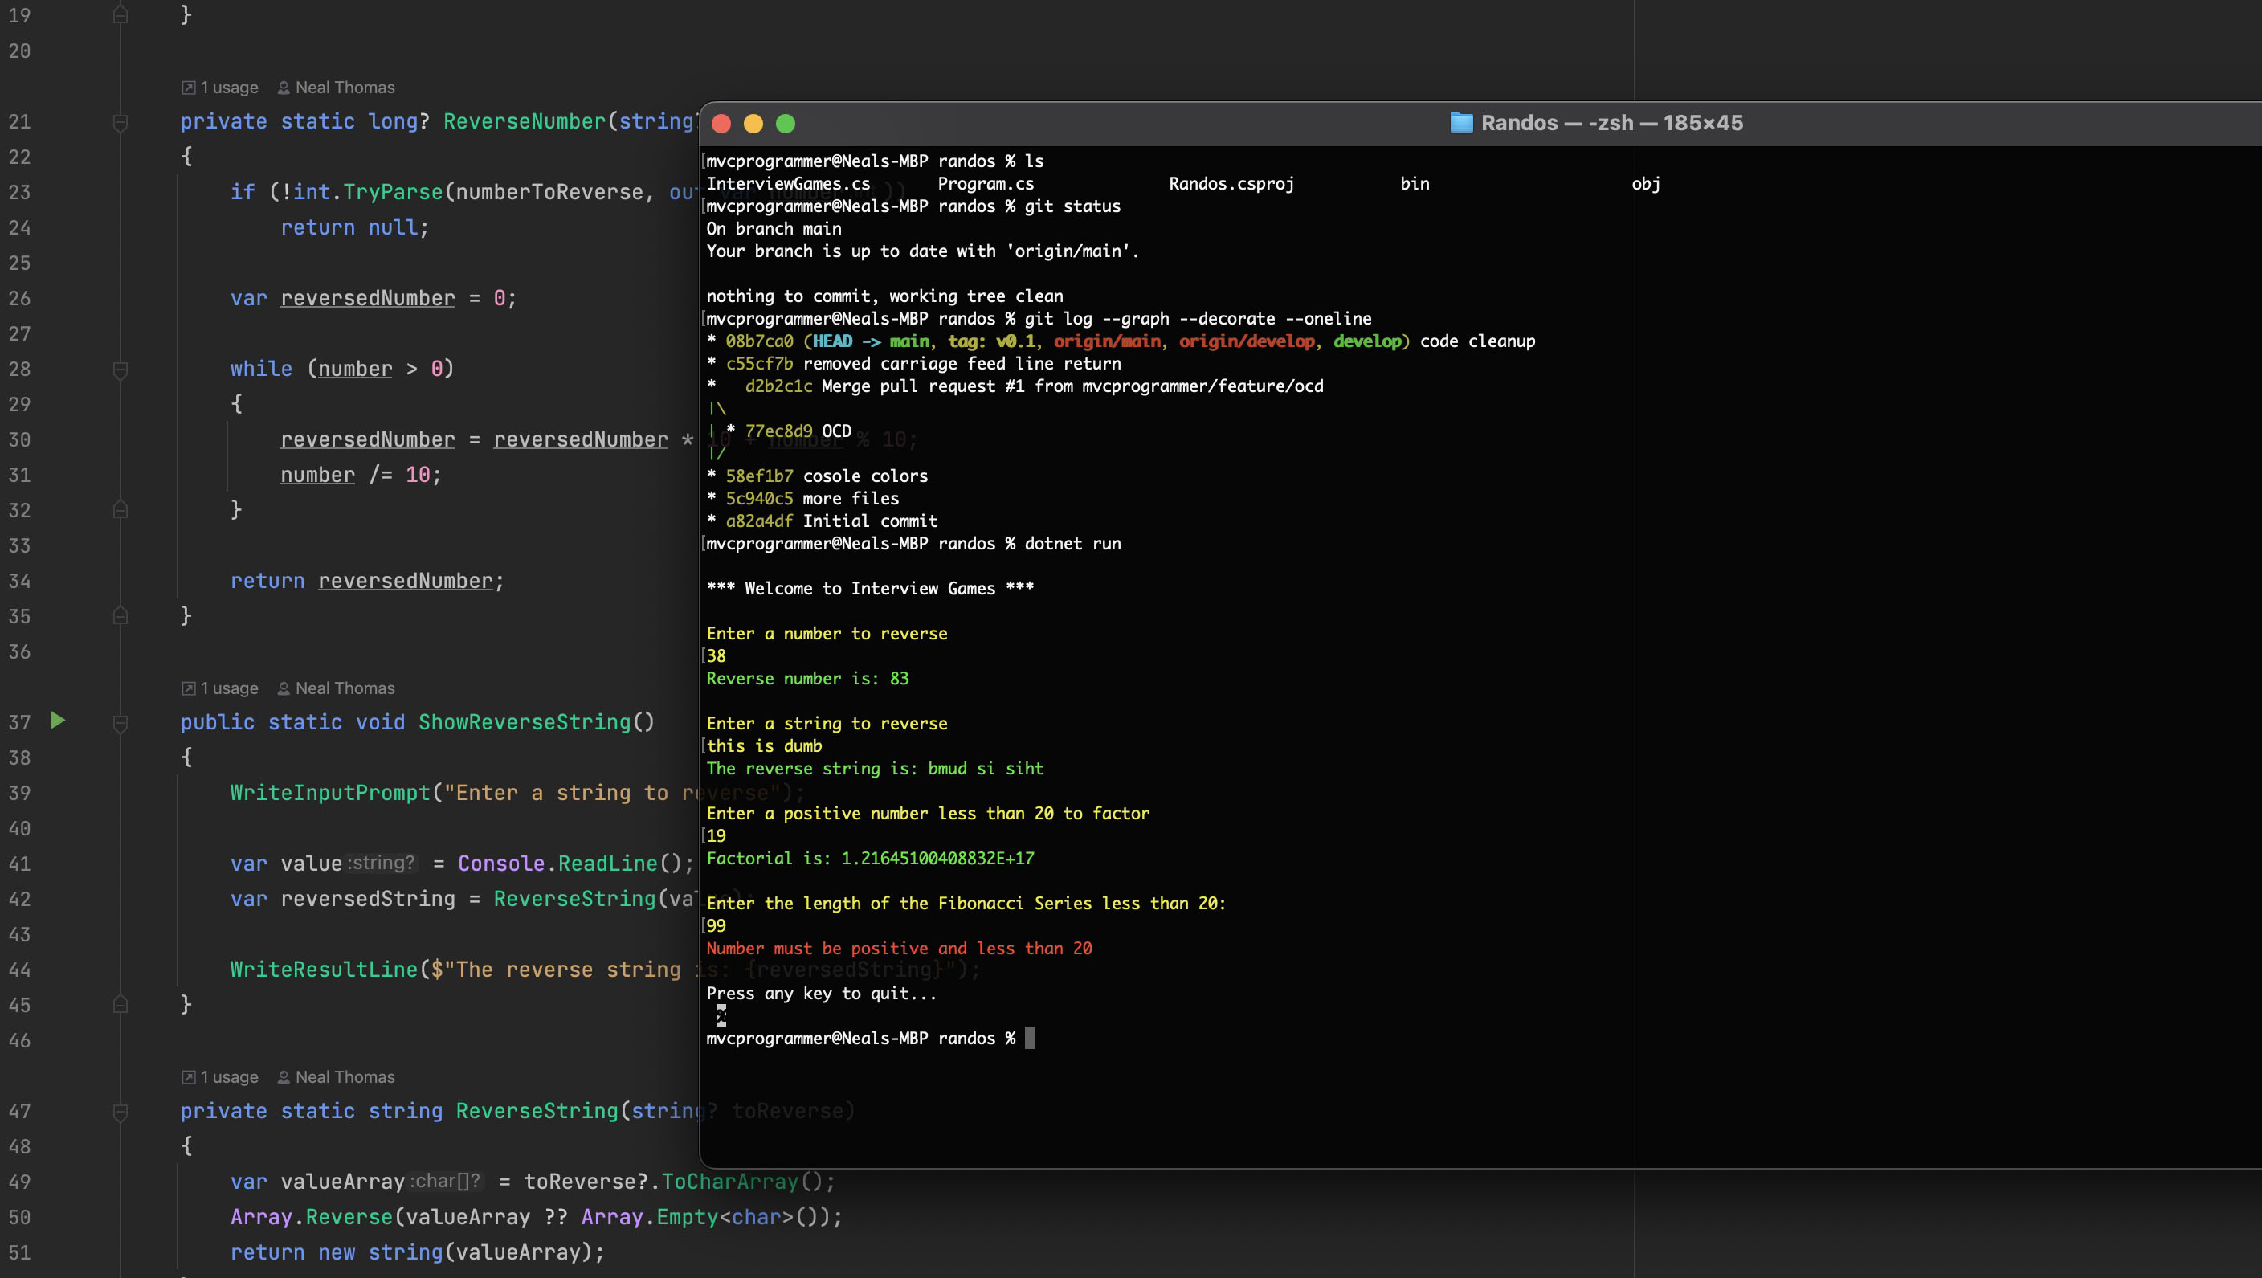The width and height of the screenshot is (2262, 1278).
Task: Collapse the ReverseNumber method fold marker at line 21
Action: pos(121,122)
